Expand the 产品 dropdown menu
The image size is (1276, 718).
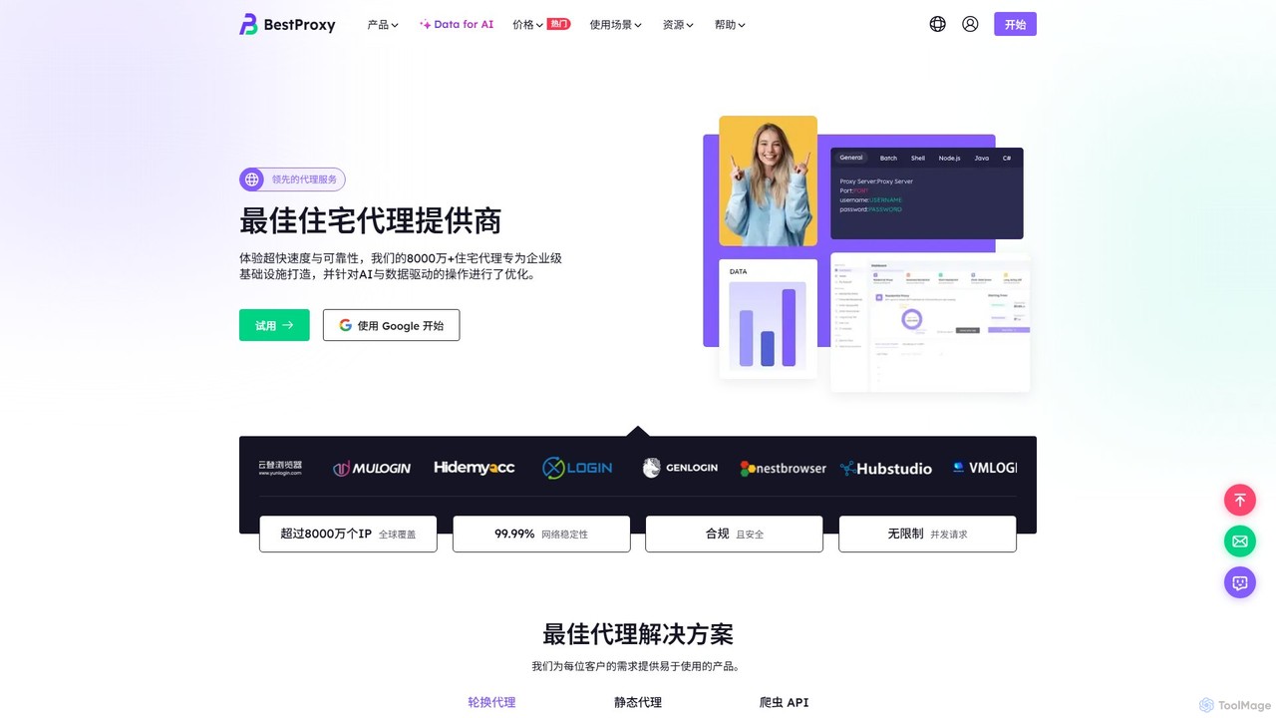pos(383,25)
